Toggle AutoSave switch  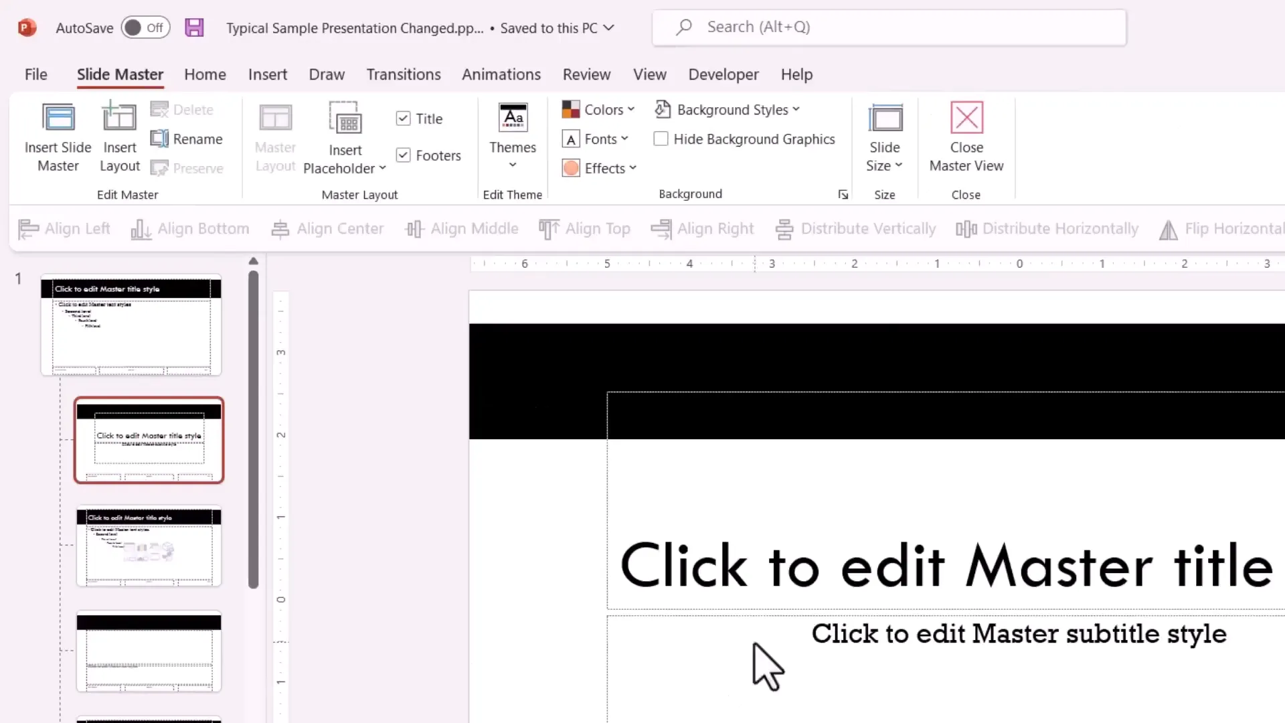pos(145,27)
